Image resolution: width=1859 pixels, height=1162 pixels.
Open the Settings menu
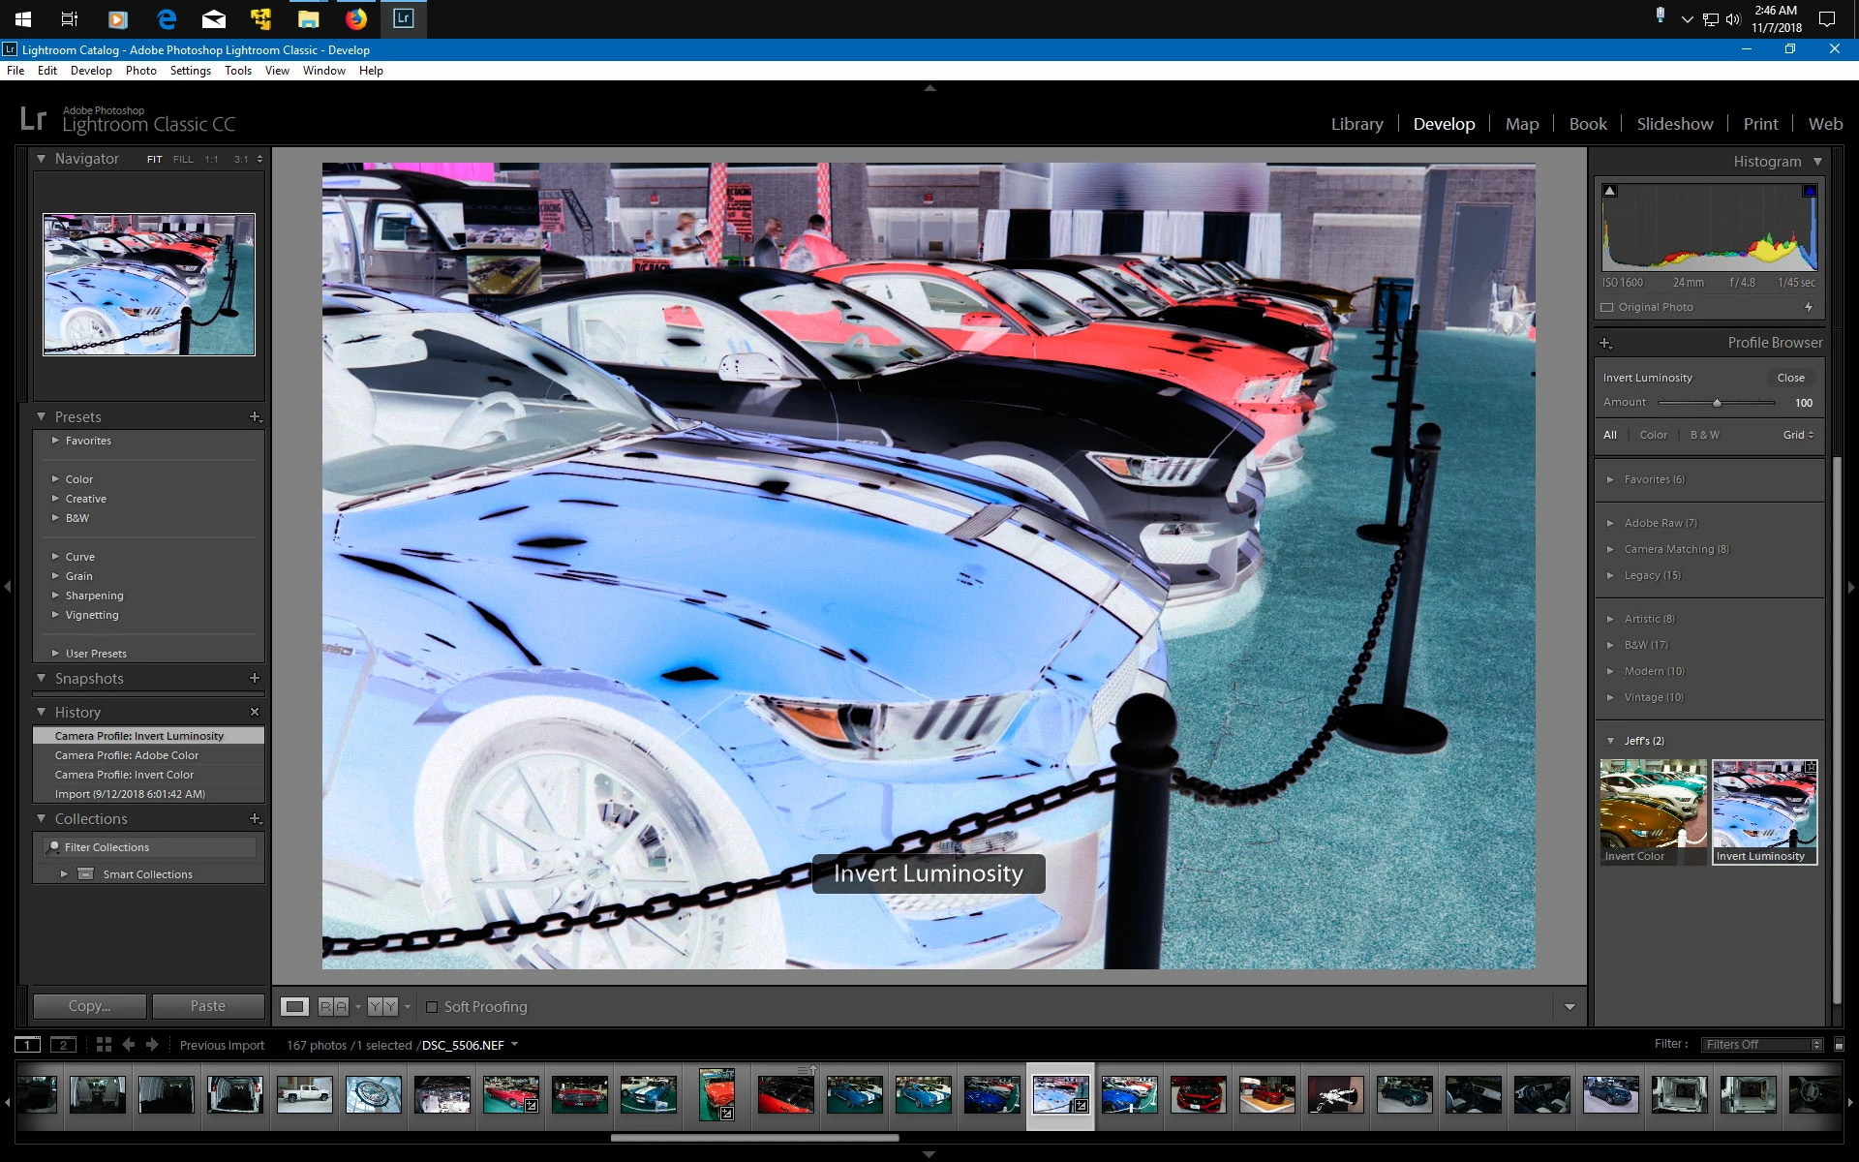point(190,71)
